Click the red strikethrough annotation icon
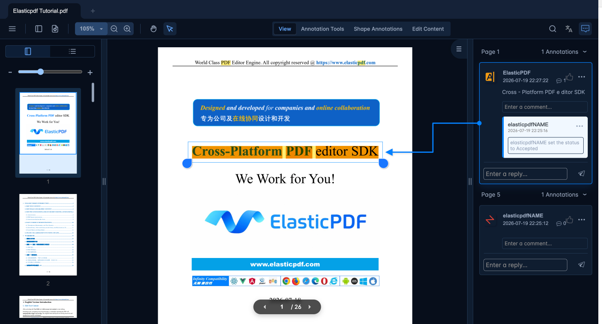 [490, 220]
